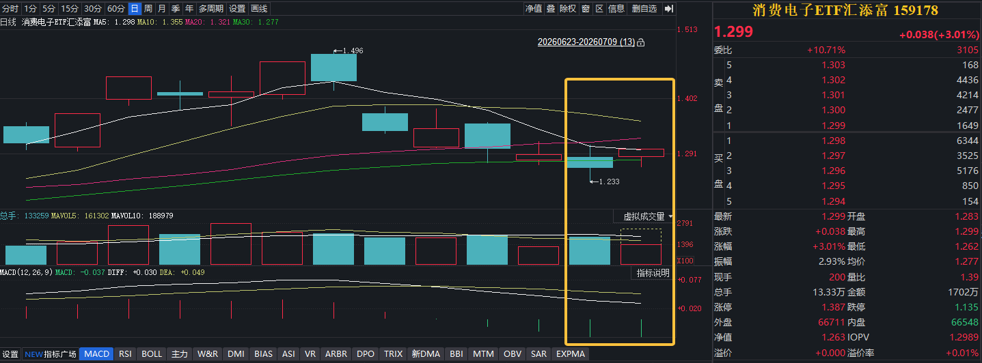
Task: Select the EXPMA indicator tab
Action: click(x=570, y=354)
